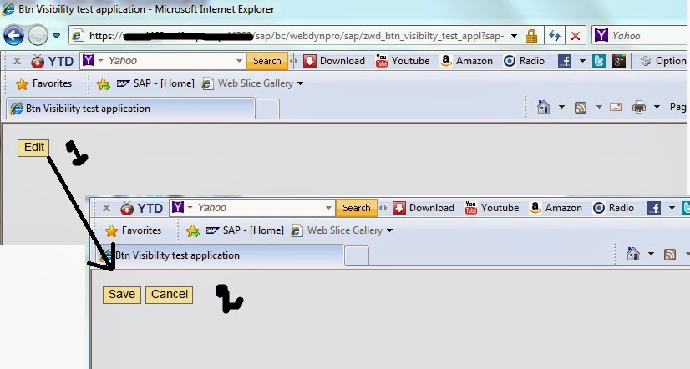Select the lower Btn Visibility test application tab
Image resolution: width=690 pixels, height=369 pixels.
point(220,255)
